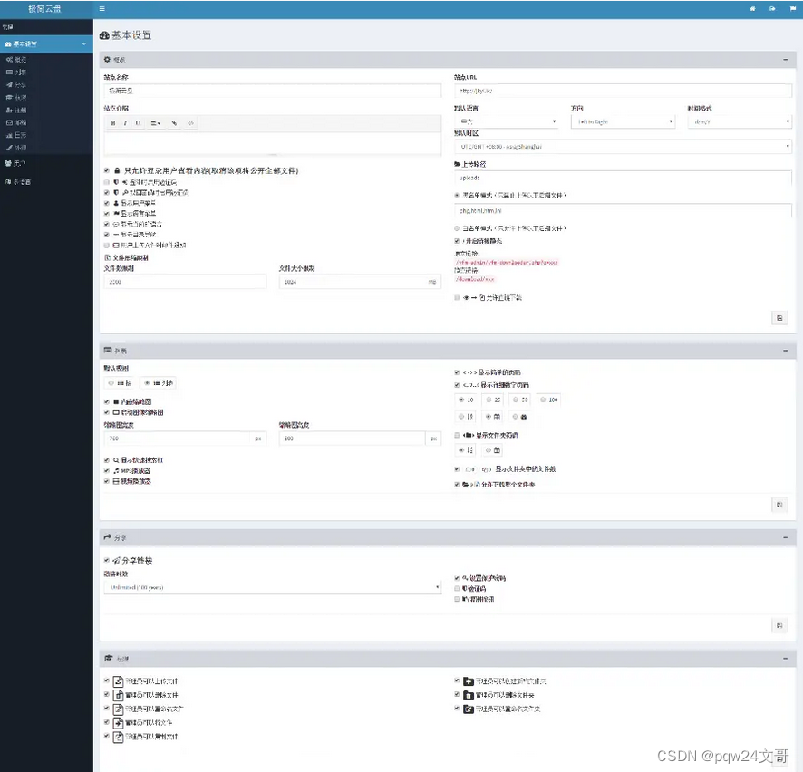Open paragraph alignment dropdown in editor

tap(156, 123)
